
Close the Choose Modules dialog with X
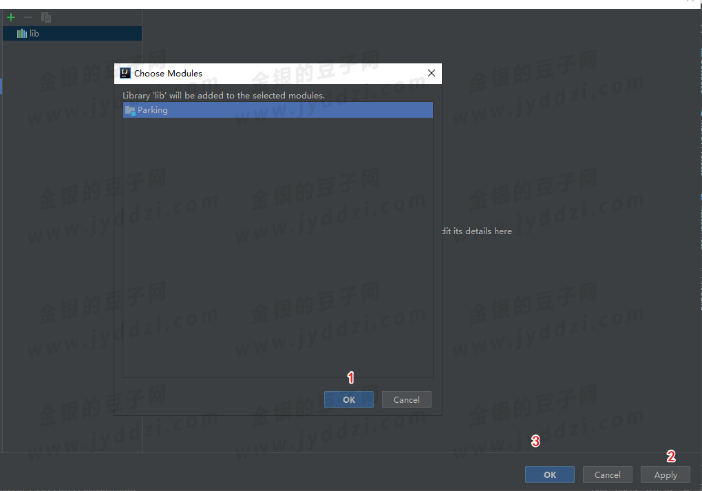pyautogui.click(x=431, y=73)
